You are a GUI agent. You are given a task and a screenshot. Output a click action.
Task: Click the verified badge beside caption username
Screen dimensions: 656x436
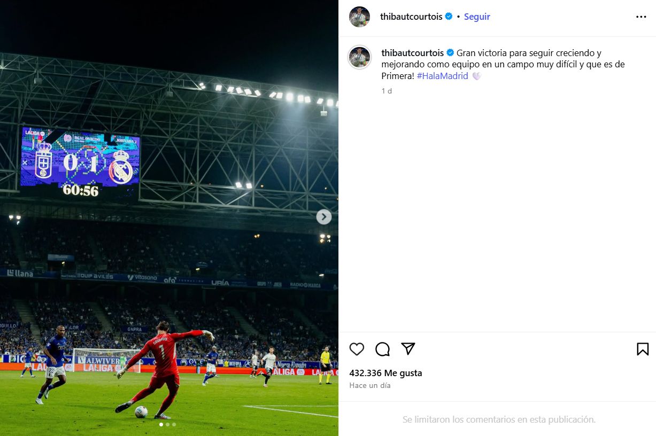coord(450,53)
